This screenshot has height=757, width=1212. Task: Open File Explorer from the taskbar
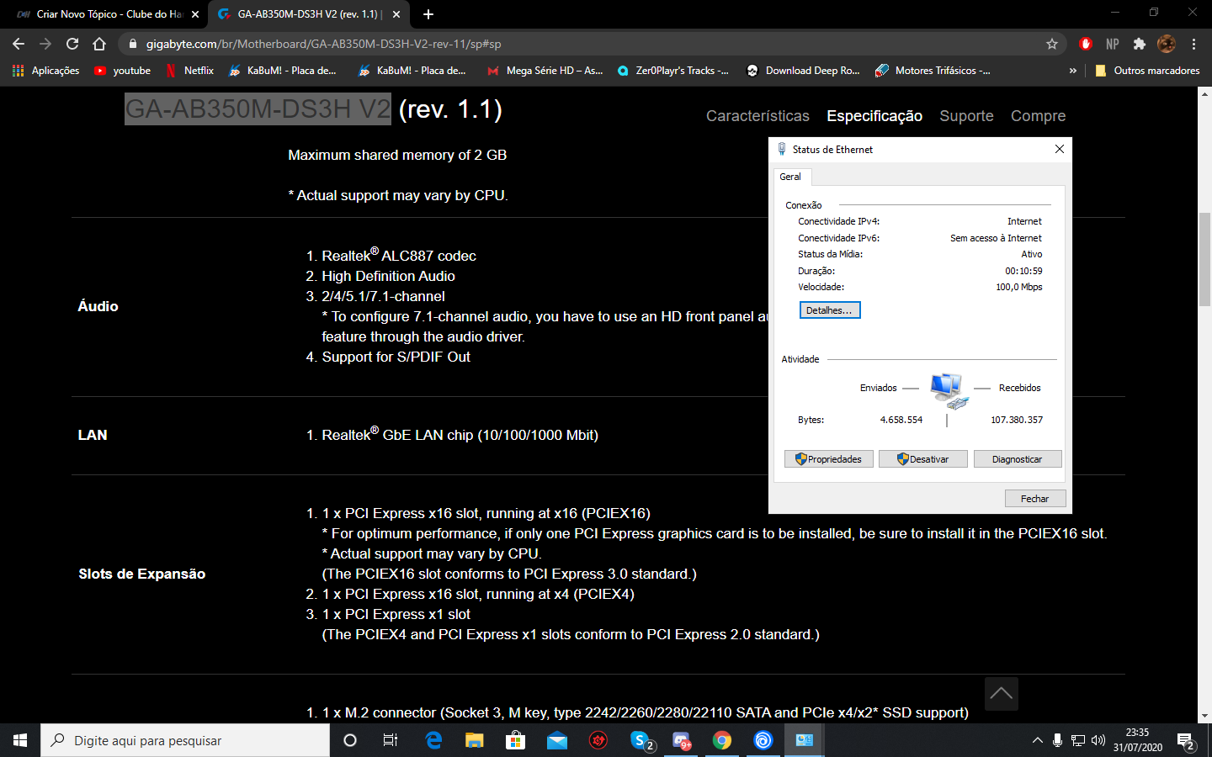click(x=475, y=740)
